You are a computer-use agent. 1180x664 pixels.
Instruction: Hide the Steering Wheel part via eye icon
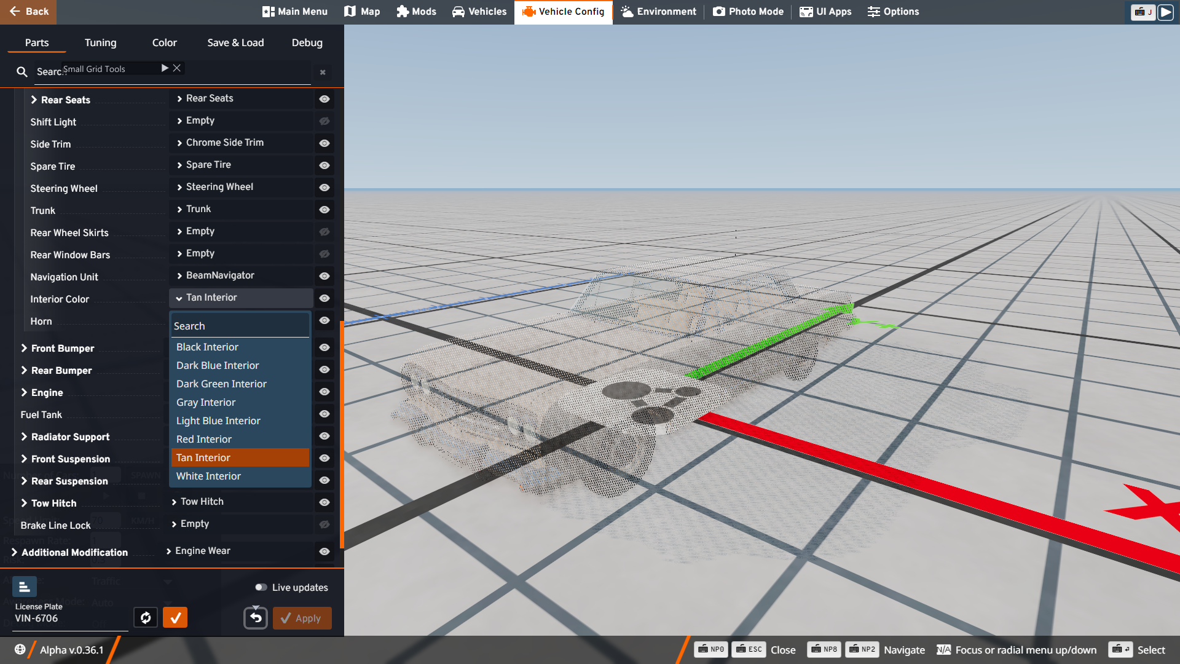(x=324, y=188)
